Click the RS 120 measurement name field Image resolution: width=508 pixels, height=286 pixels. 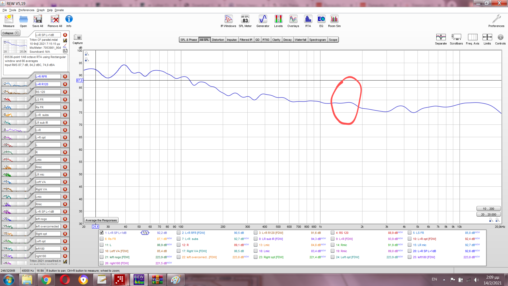pyautogui.click(x=48, y=92)
